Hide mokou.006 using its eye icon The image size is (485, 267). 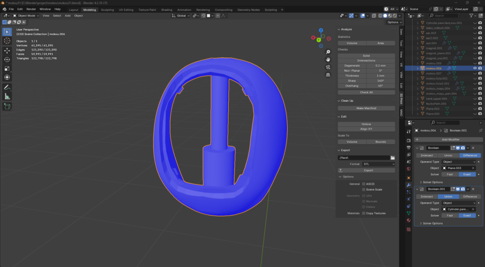pyautogui.click(x=475, y=68)
